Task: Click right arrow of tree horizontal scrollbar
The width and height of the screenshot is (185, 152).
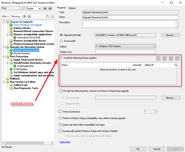Action: (52, 143)
